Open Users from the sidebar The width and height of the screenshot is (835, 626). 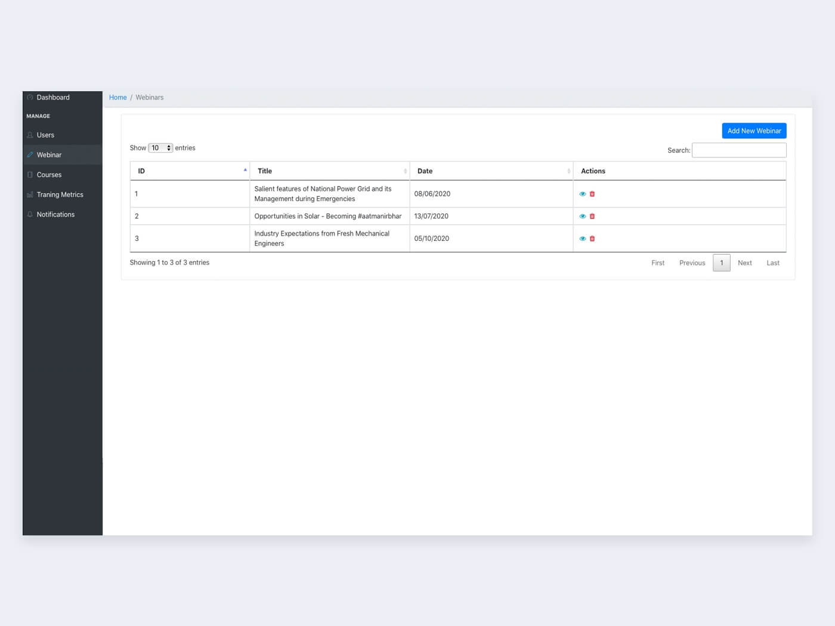point(45,135)
